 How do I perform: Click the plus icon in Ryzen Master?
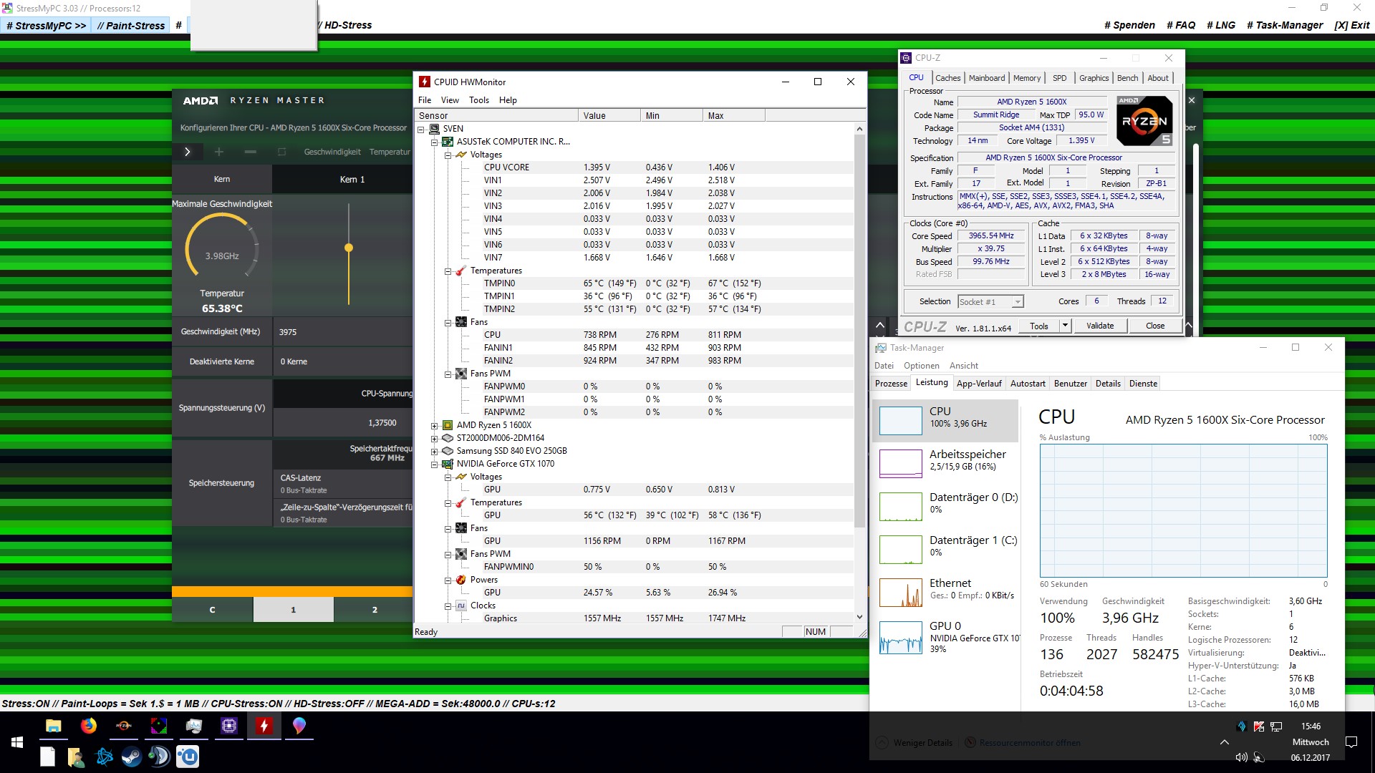click(x=219, y=152)
